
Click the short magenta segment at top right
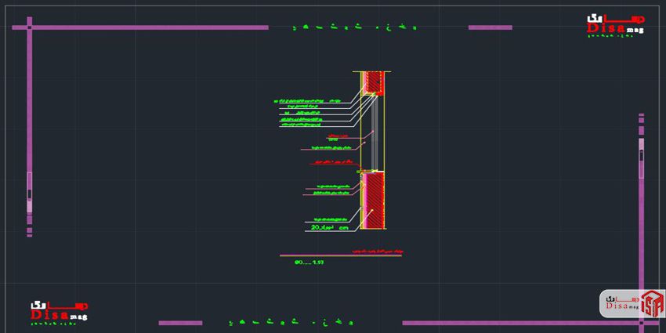[490, 27]
